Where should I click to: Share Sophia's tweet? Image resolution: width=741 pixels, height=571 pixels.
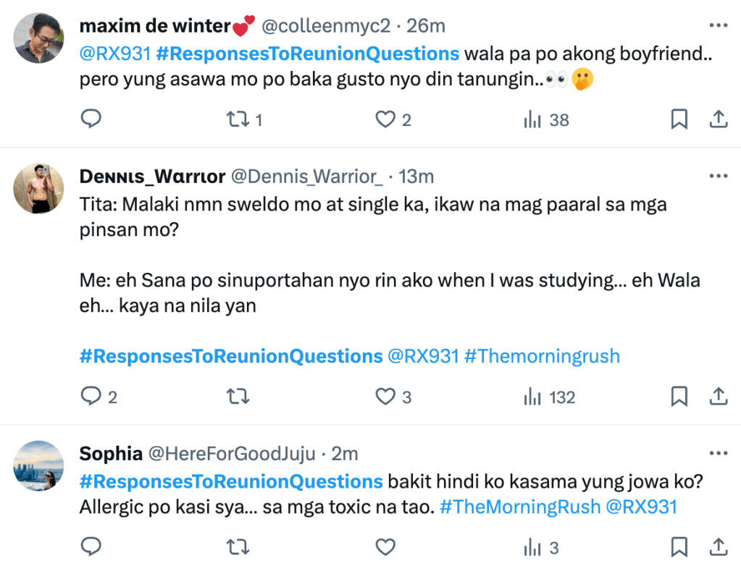pos(718,547)
